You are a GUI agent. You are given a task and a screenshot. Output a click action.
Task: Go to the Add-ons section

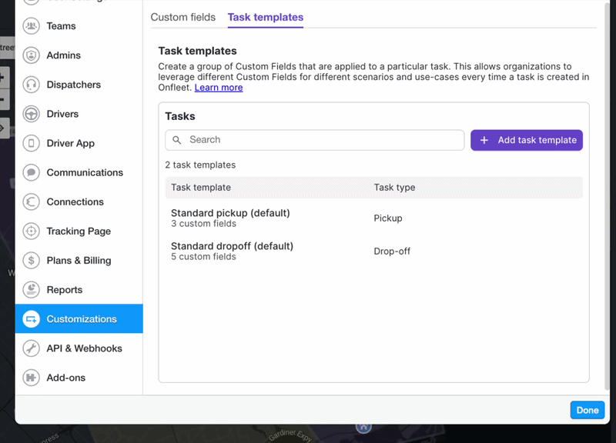click(79, 378)
